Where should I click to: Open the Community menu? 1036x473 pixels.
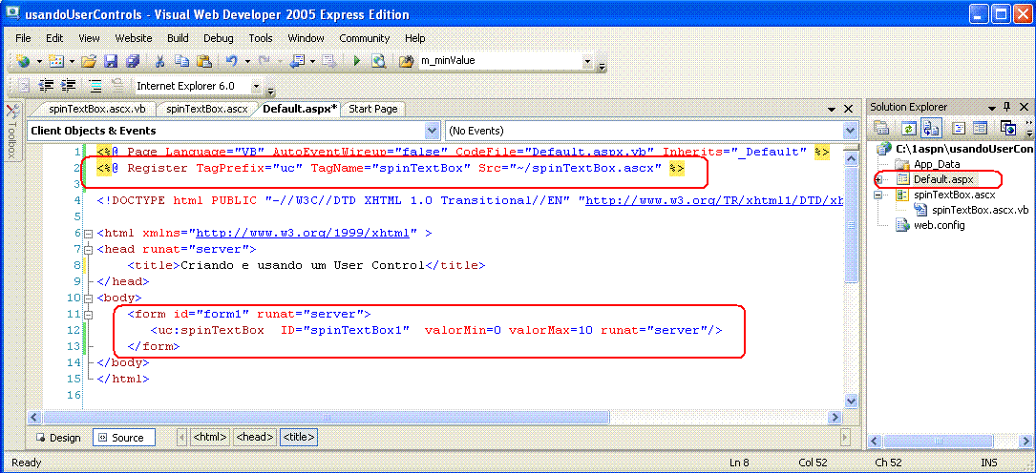(x=365, y=38)
